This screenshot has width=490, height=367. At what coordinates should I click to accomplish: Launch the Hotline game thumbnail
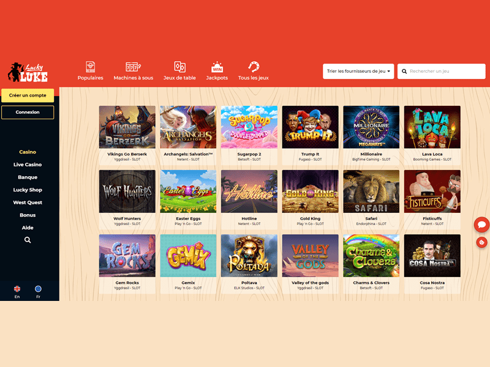(249, 191)
